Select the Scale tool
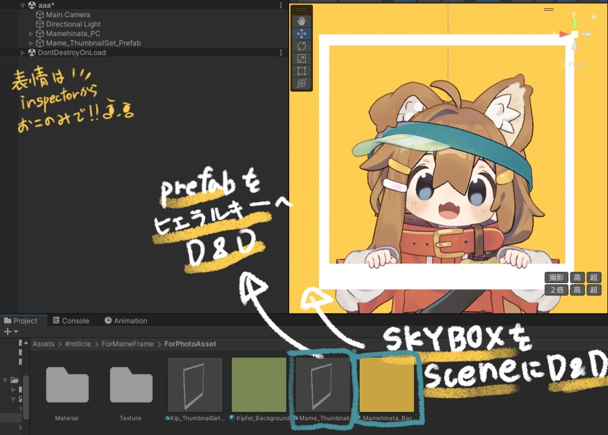 (x=301, y=59)
